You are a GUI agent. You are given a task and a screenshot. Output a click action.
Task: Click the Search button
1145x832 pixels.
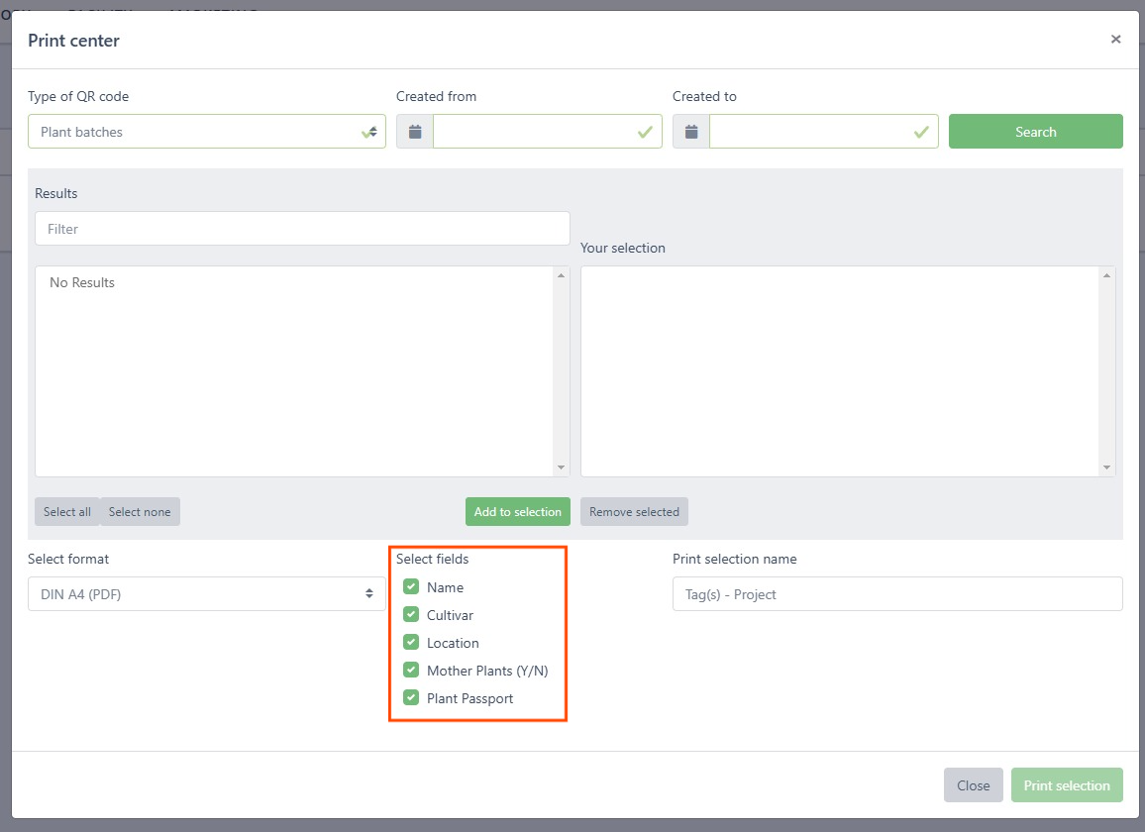pos(1035,132)
